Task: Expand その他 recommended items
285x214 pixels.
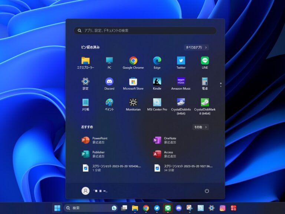Action: [200, 127]
